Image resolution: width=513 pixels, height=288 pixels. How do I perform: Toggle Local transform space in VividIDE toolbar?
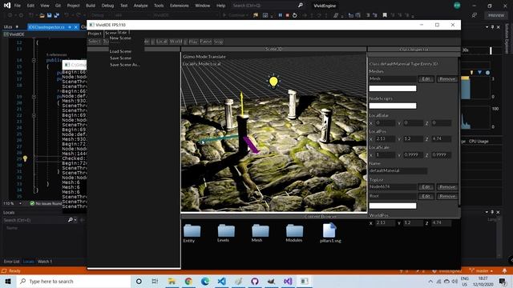click(x=162, y=42)
